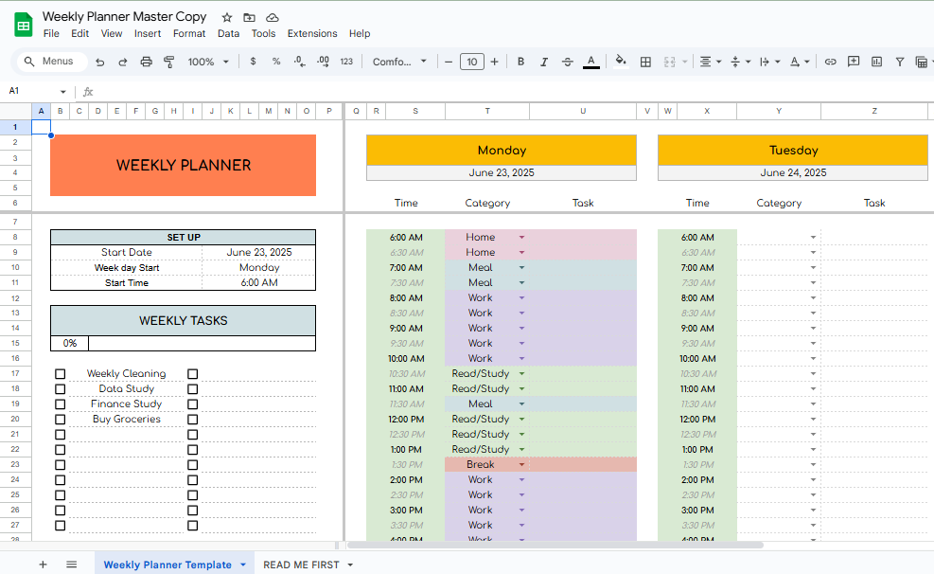Open text wrapping options
The image size is (934, 574).
769,62
